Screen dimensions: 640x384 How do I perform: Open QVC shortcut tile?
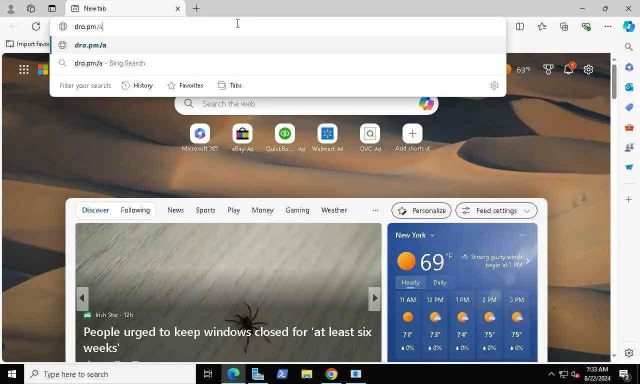370,137
